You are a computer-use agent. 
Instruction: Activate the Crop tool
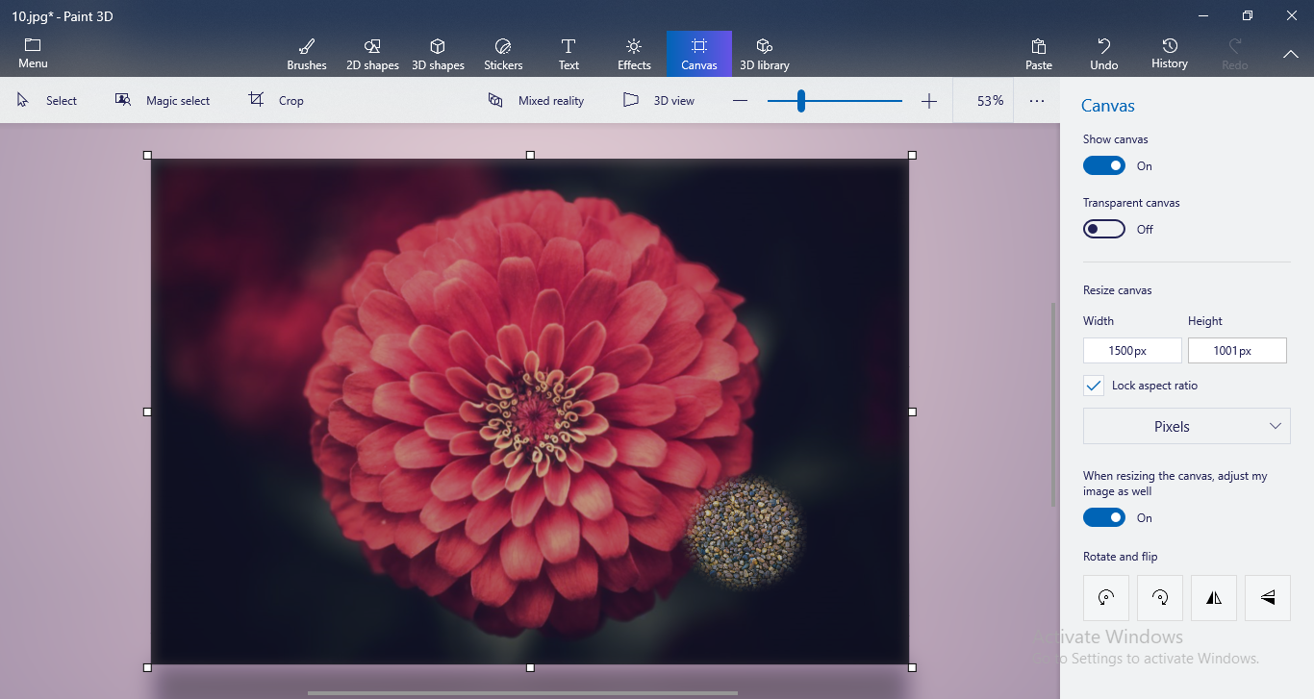[277, 100]
